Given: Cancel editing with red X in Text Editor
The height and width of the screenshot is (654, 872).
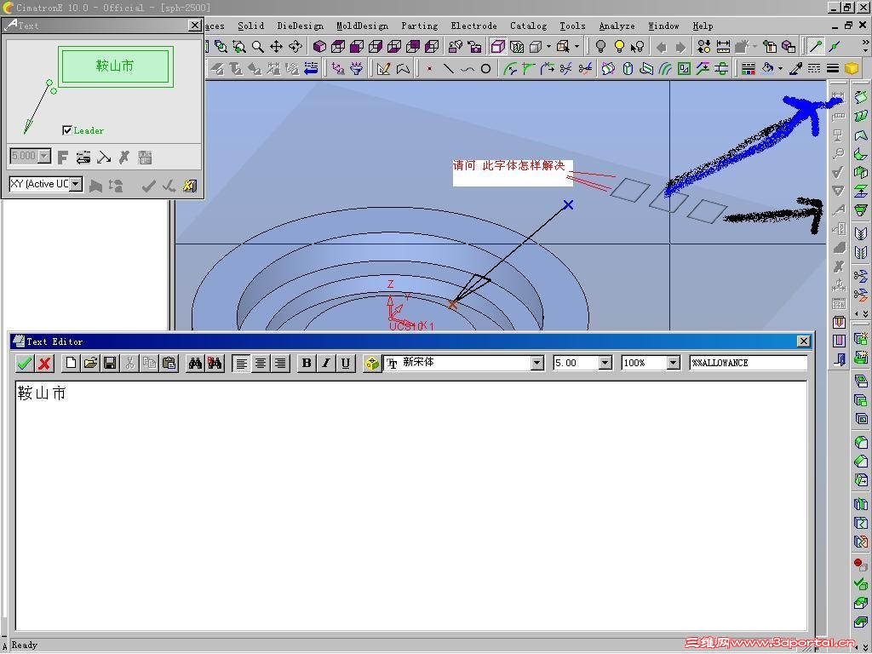Looking at the screenshot, I should point(44,363).
